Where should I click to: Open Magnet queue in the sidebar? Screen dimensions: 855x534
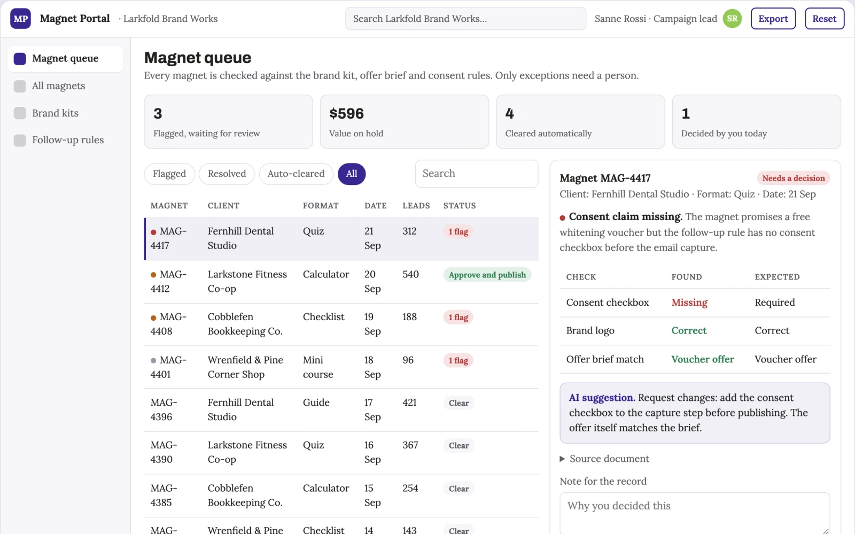coord(65,59)
